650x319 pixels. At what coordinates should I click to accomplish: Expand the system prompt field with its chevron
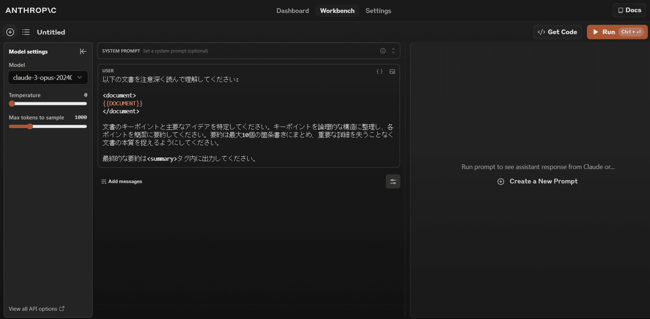[394, 50]
